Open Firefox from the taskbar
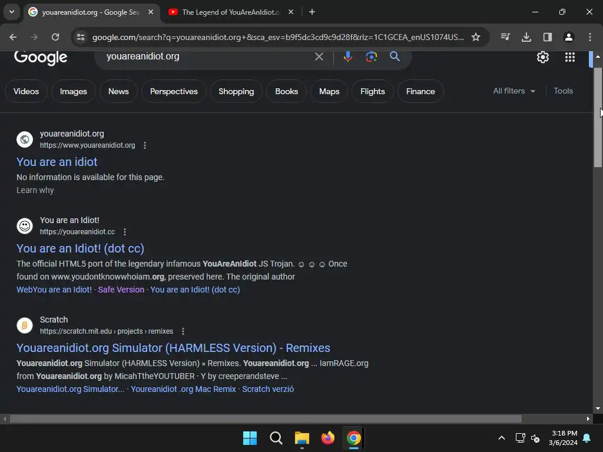Screen dimensions: 603x452 pyautogui.click(x=327, y=438)
